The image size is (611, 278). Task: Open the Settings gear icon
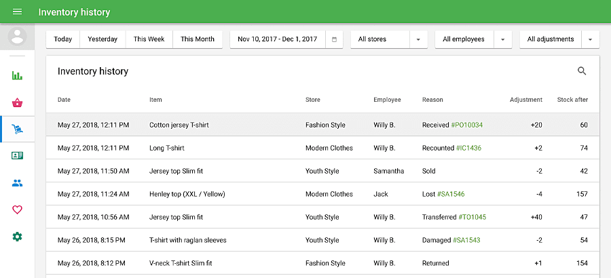18,237
